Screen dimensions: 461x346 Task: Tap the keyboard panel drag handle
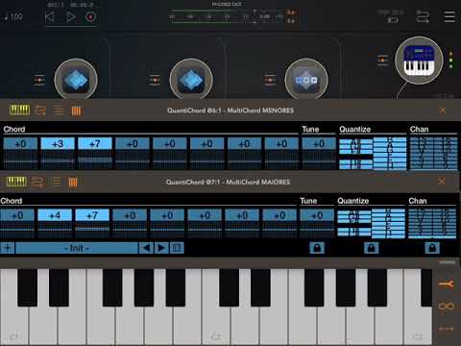tap(448, 262)
